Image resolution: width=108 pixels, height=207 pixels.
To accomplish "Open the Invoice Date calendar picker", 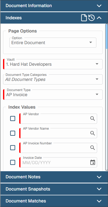I will pyautogui.click(x=93, y=162).
